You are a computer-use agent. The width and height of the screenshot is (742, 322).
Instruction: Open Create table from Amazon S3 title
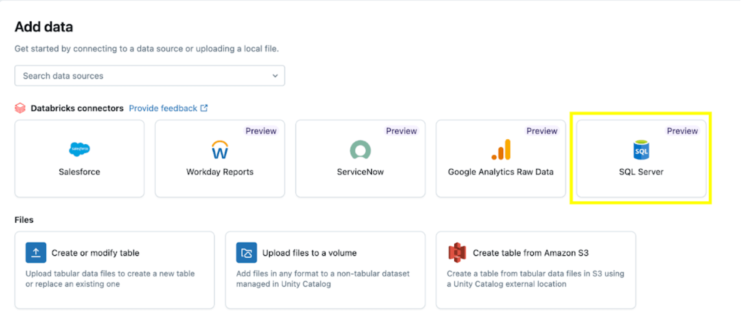click(530, 253)
